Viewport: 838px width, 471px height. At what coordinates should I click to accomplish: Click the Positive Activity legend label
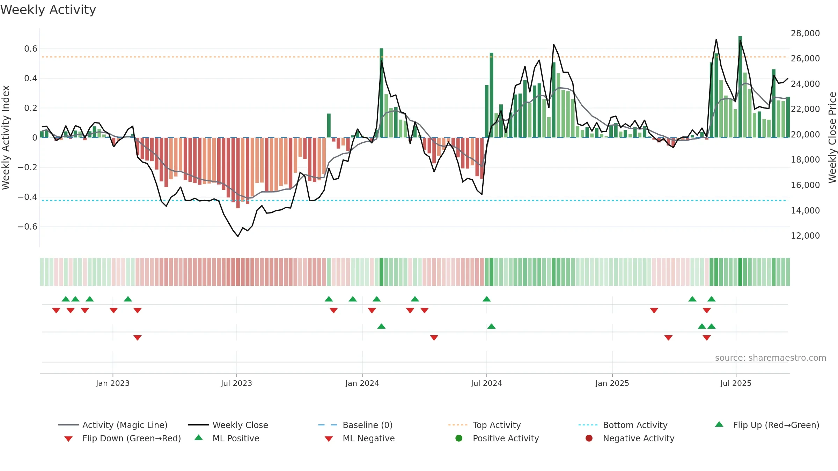pos(506,438)
